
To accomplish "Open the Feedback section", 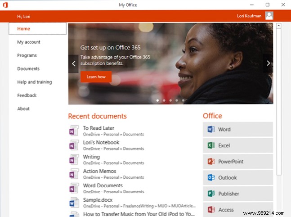I will [x=27, y=95].
